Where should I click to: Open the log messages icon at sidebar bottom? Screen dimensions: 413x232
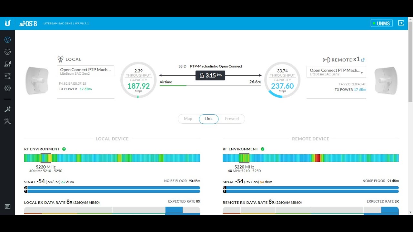click(x=7, y=207)
